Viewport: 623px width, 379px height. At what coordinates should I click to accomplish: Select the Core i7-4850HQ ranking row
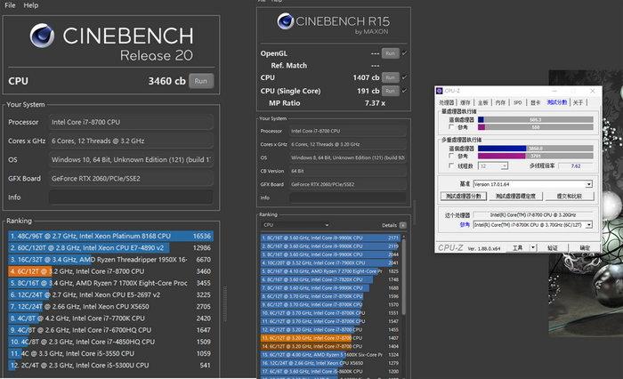[110, 342]
